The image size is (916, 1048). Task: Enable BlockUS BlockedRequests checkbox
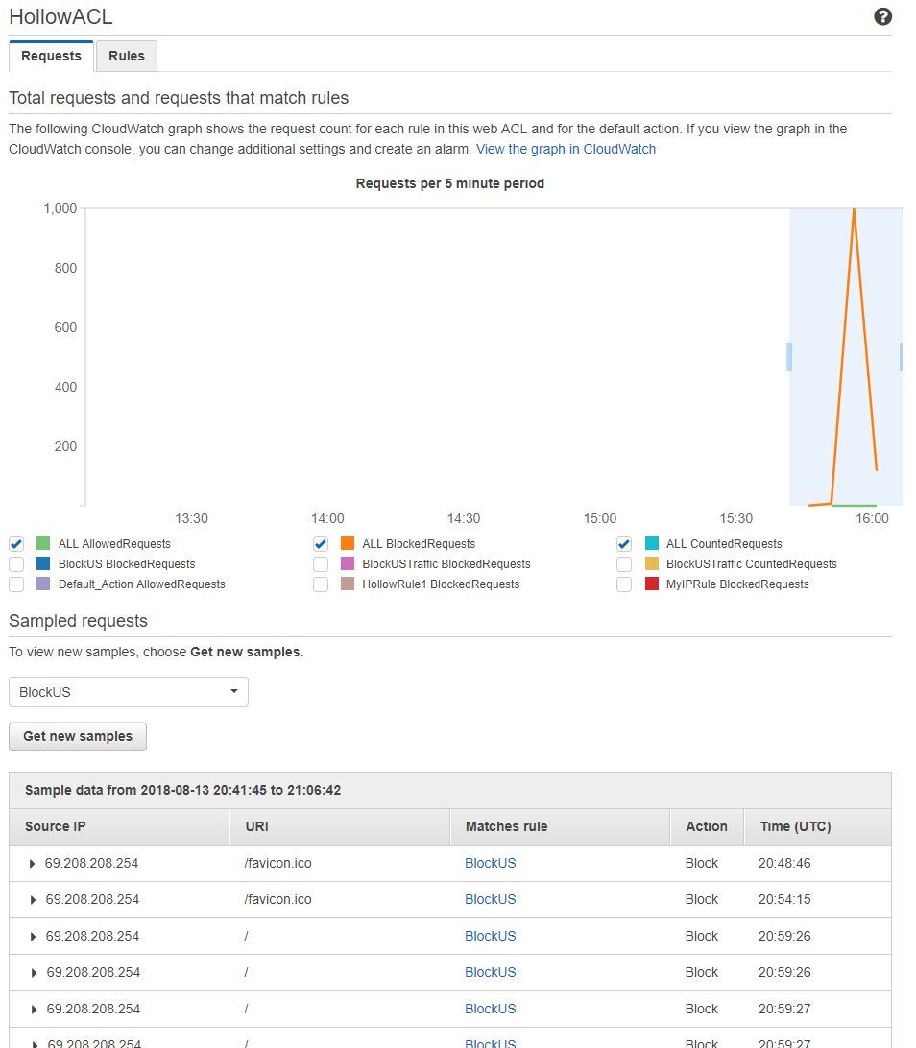(x=16, y=564)
